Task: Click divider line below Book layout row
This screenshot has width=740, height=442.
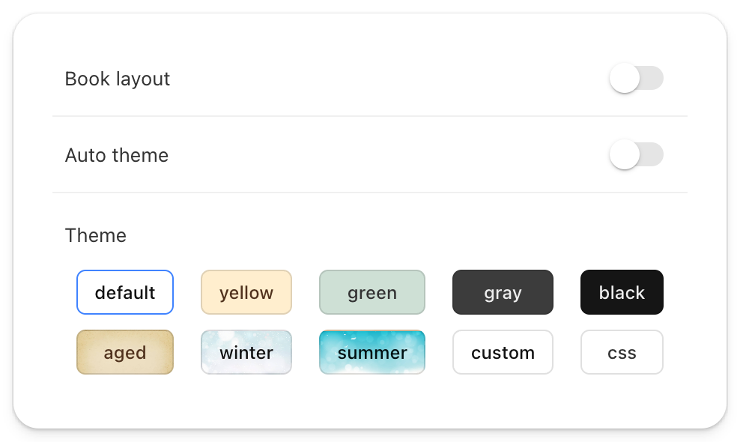Action: click(x=370, y=116)
